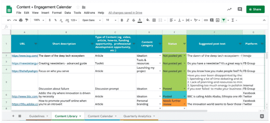Image resolution: width=270 pixels, height=123 pixels.
Task: Click the merge cells icon
Action: pyautogui.click(x=160, y=20)
